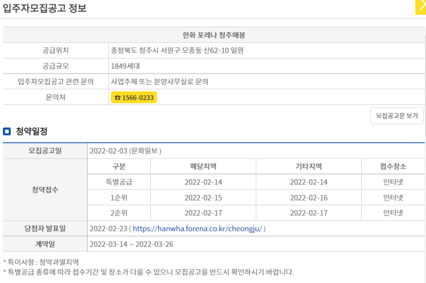426x283 pixels.
Task: Click 해당지역 date for 2순위
Action: click(203, 213)
